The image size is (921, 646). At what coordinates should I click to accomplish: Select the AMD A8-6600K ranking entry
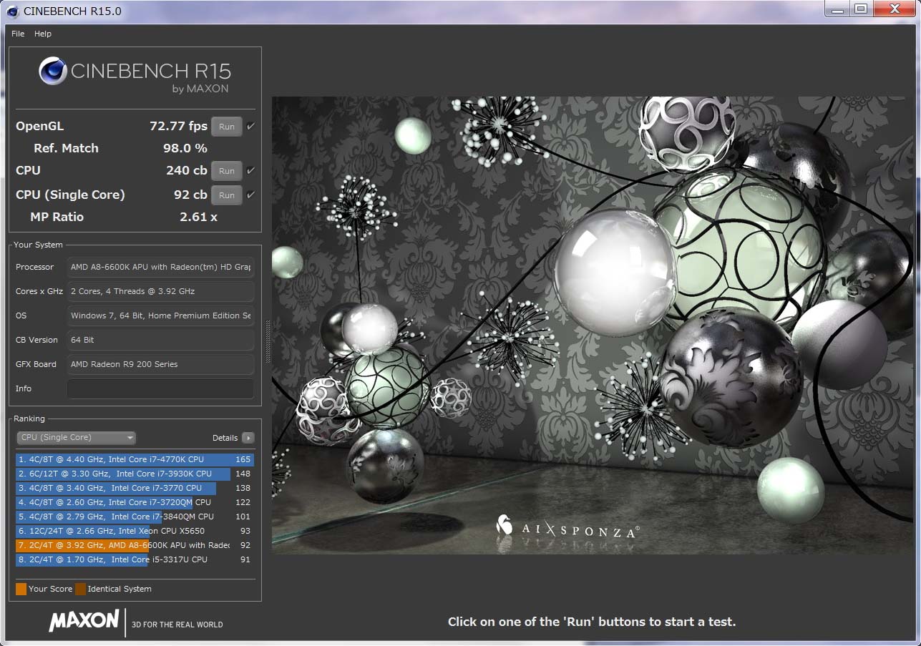135,545
